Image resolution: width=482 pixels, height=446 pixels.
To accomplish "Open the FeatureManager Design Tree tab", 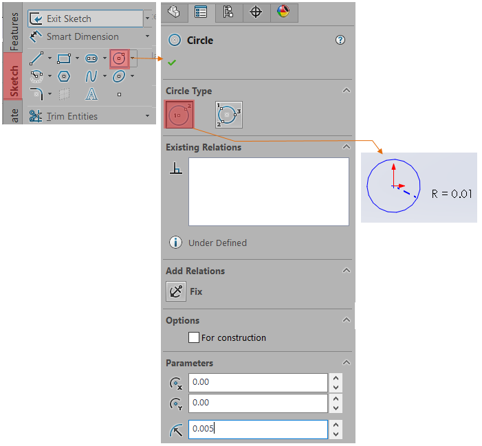I will click(174, 12).
